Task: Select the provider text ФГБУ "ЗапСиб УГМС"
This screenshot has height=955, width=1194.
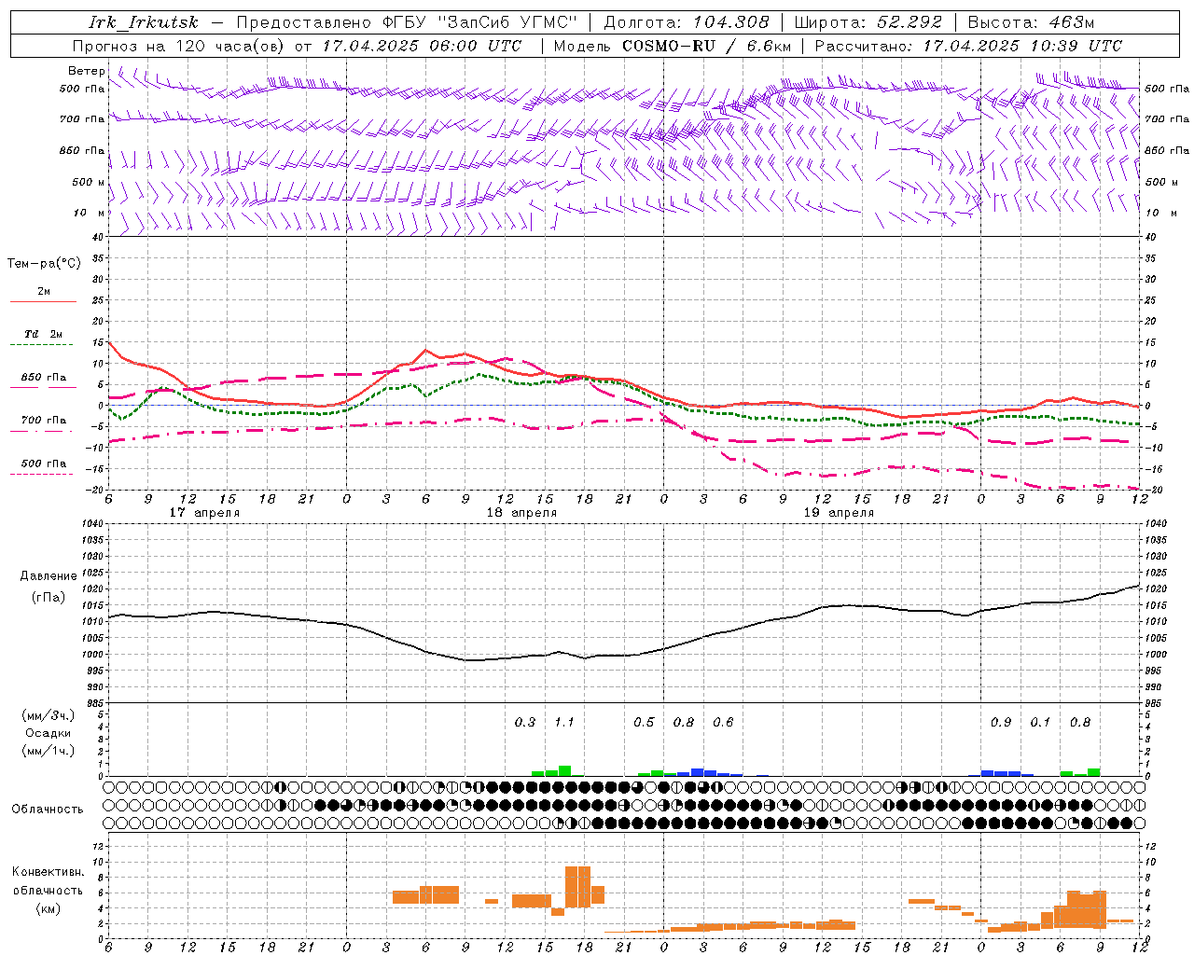Action: click(479, 22)
